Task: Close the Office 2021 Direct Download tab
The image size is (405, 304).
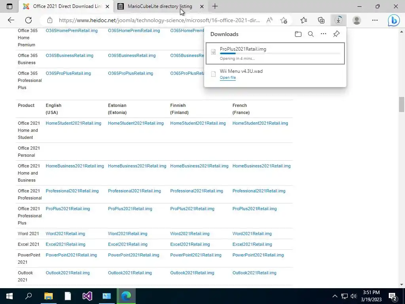Action: pos(108,6)
